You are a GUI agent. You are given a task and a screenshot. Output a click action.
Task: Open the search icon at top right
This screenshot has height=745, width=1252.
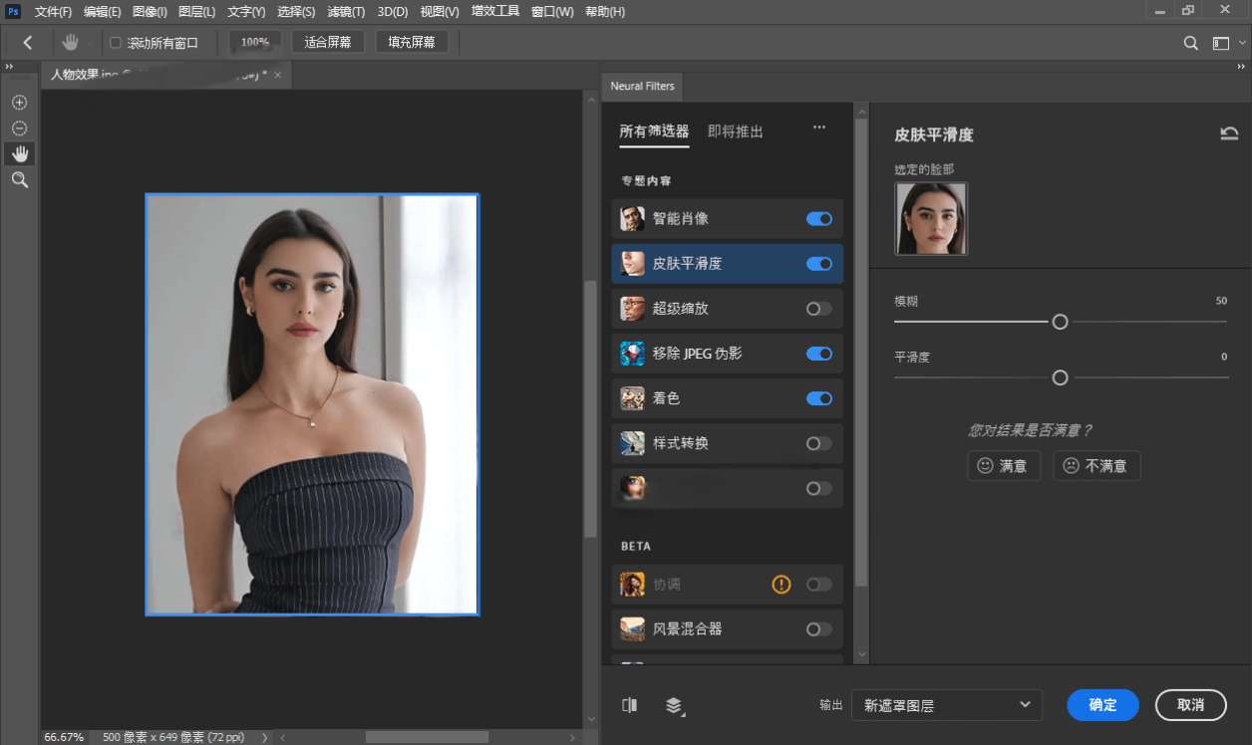[1190, 43]
